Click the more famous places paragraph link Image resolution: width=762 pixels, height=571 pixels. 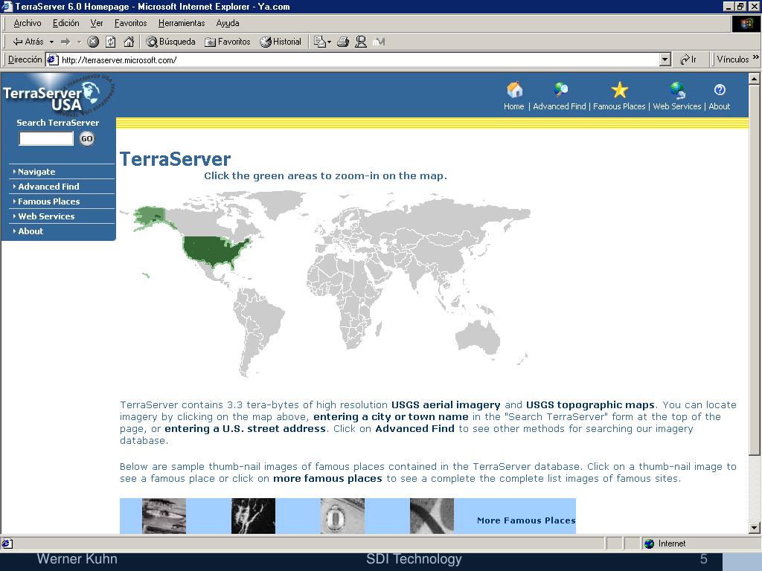coord(327,479)
